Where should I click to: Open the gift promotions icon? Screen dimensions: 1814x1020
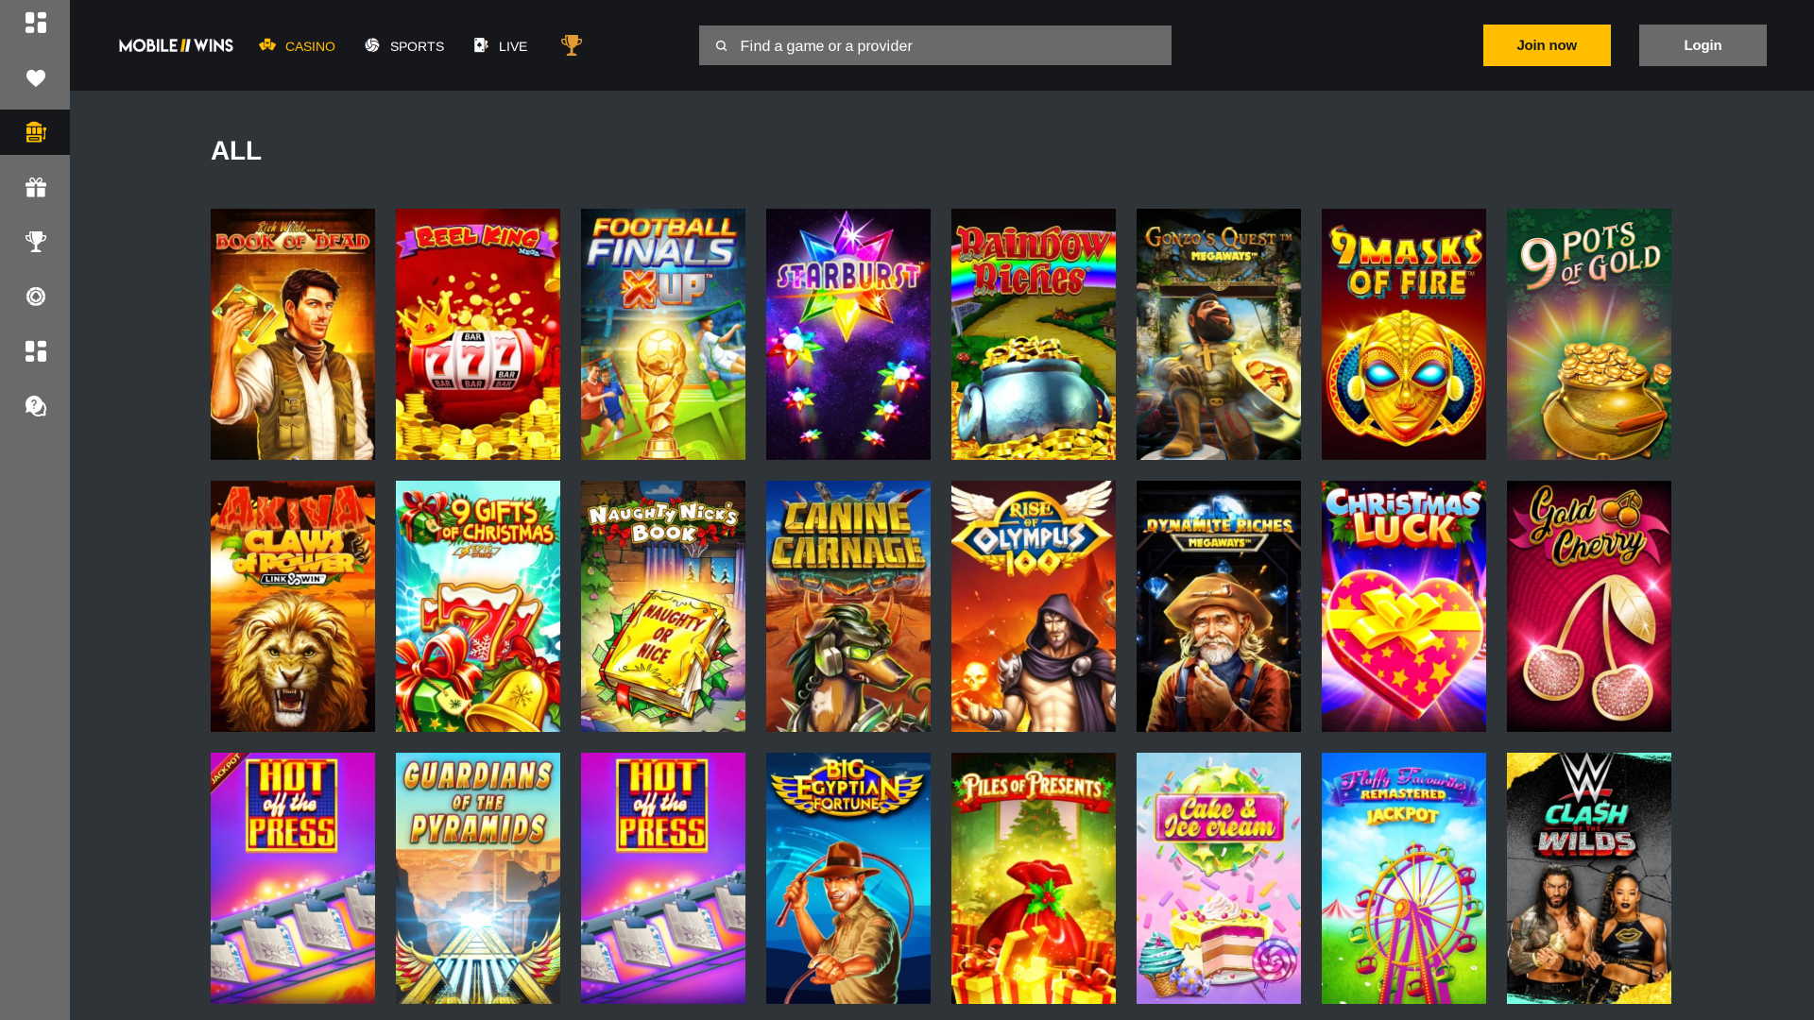(x=35, y=187)
